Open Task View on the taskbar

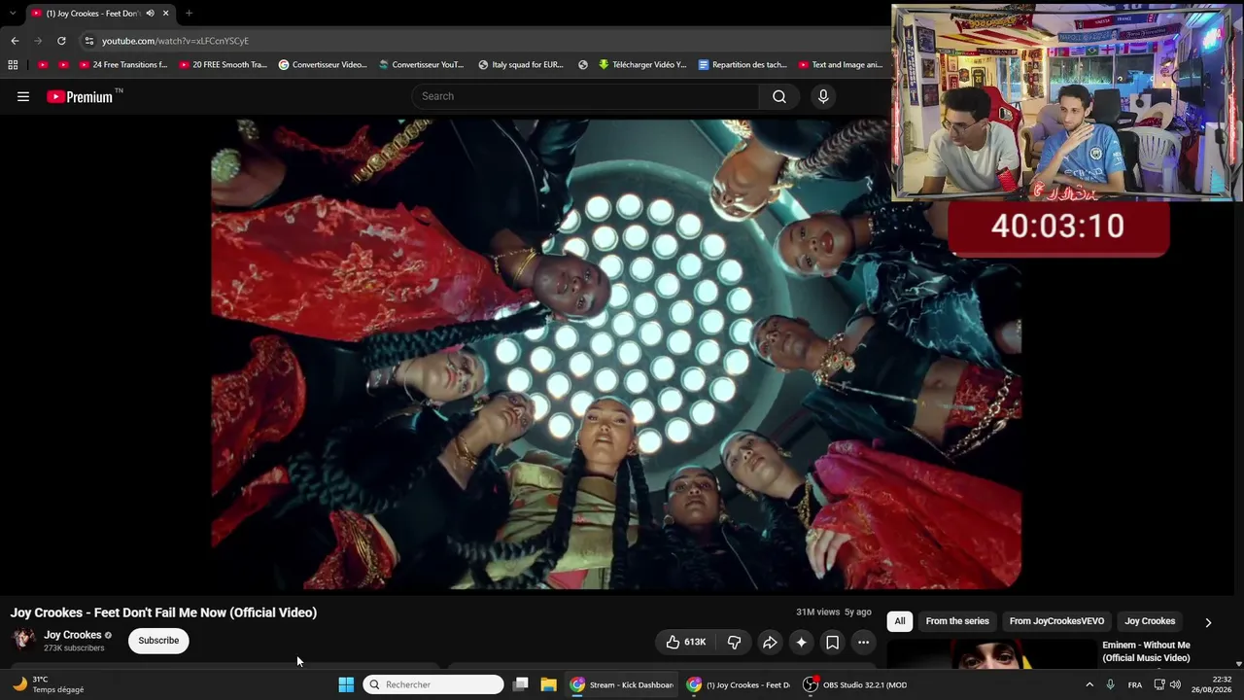click(x=521, y=684)
